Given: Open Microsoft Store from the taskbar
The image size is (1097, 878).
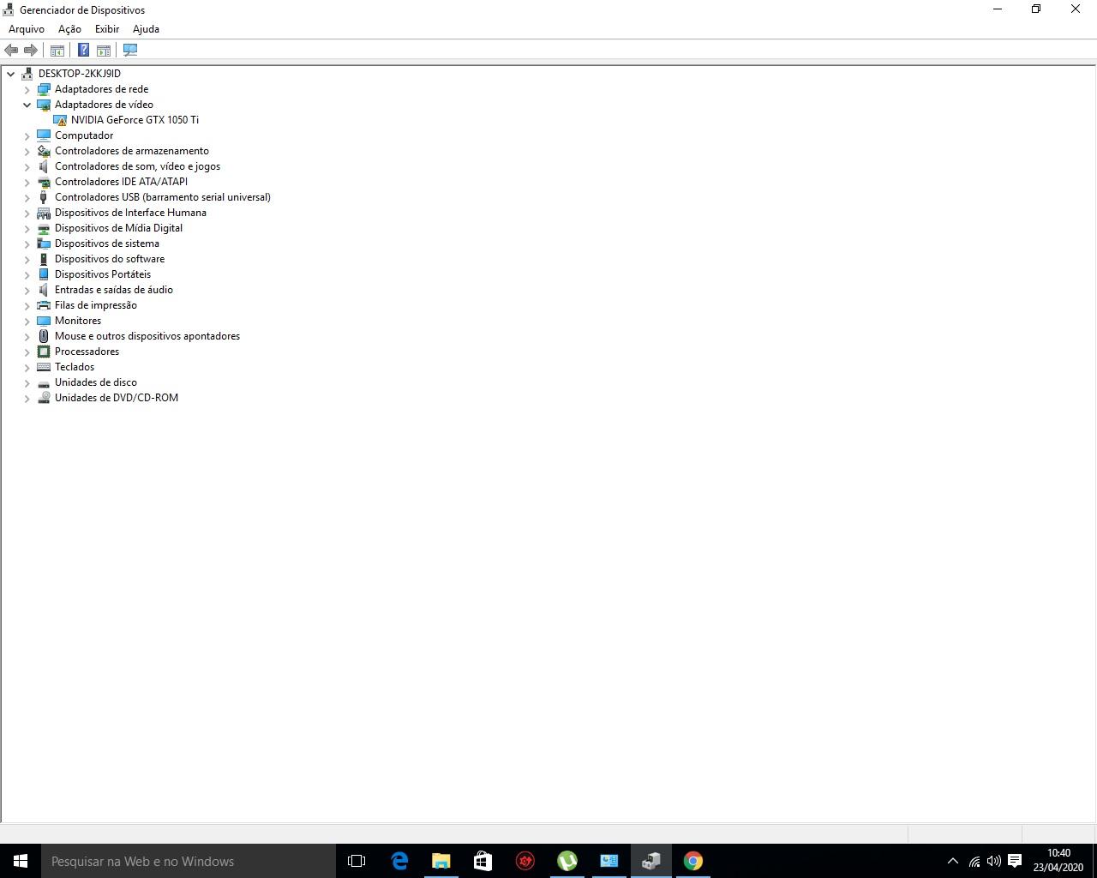Looking at the screenshot, I should coord(483,861).
